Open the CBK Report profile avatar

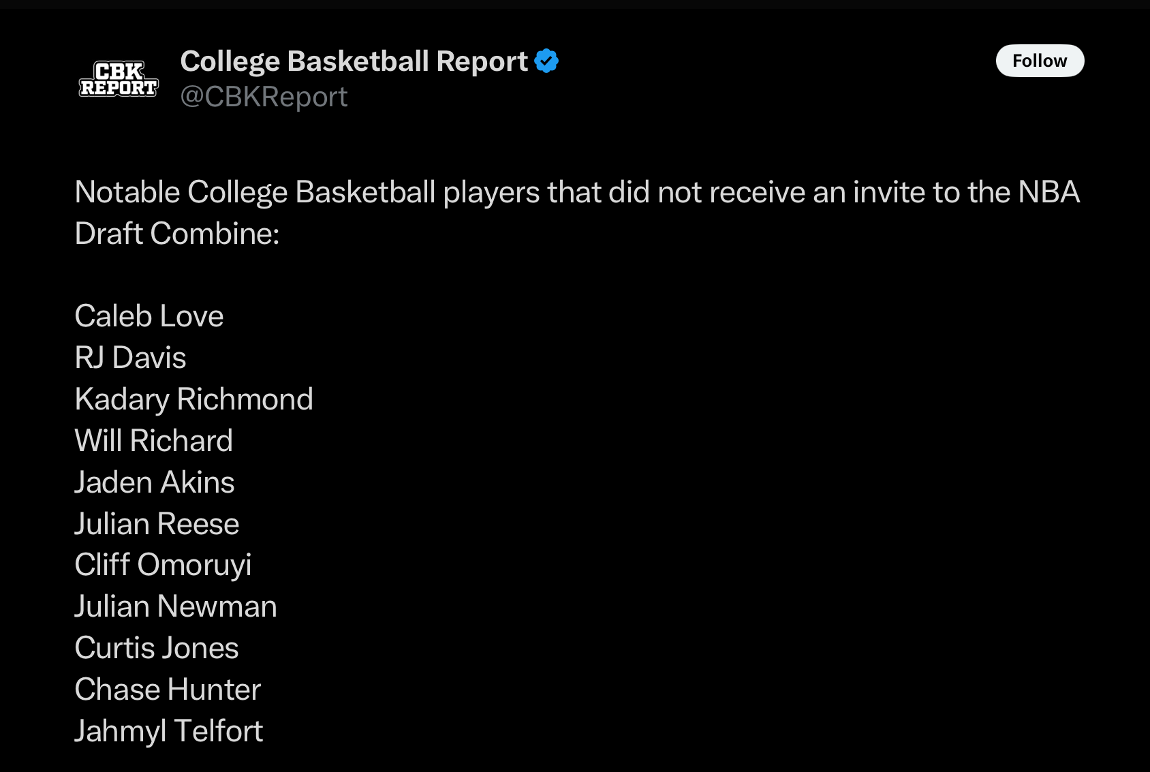click(119, 79)
